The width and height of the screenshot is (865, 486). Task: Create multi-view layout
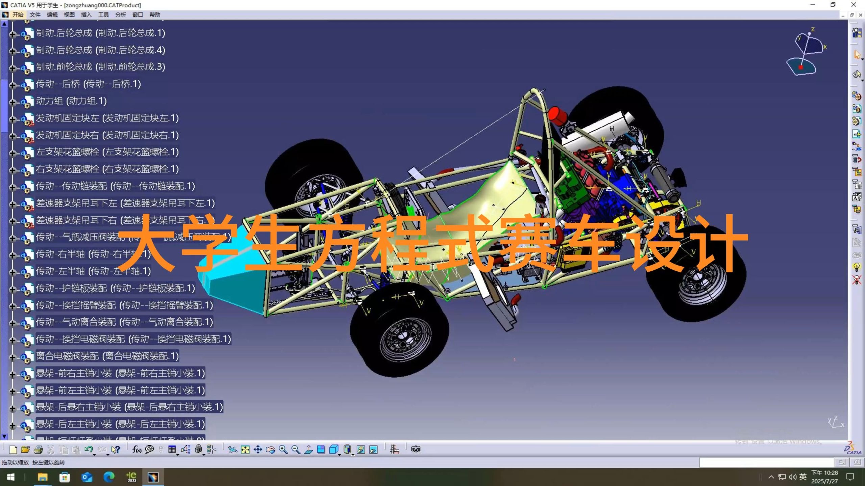click(x=321, y=450)
